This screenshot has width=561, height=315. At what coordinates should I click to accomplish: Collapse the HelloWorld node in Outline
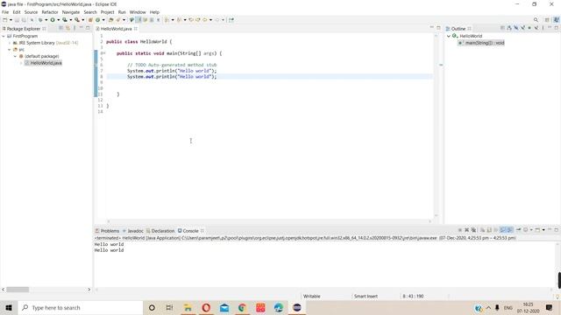(x=449, y=36)
